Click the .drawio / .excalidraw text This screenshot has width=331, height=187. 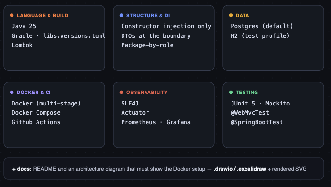coord(240,169)
